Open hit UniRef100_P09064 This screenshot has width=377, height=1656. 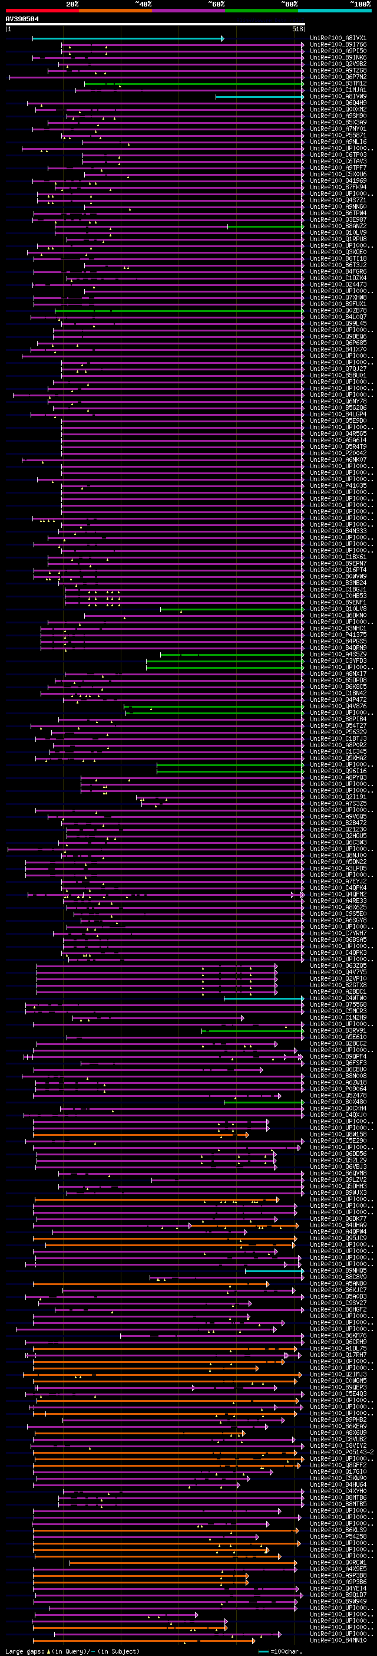[338, 1088]
